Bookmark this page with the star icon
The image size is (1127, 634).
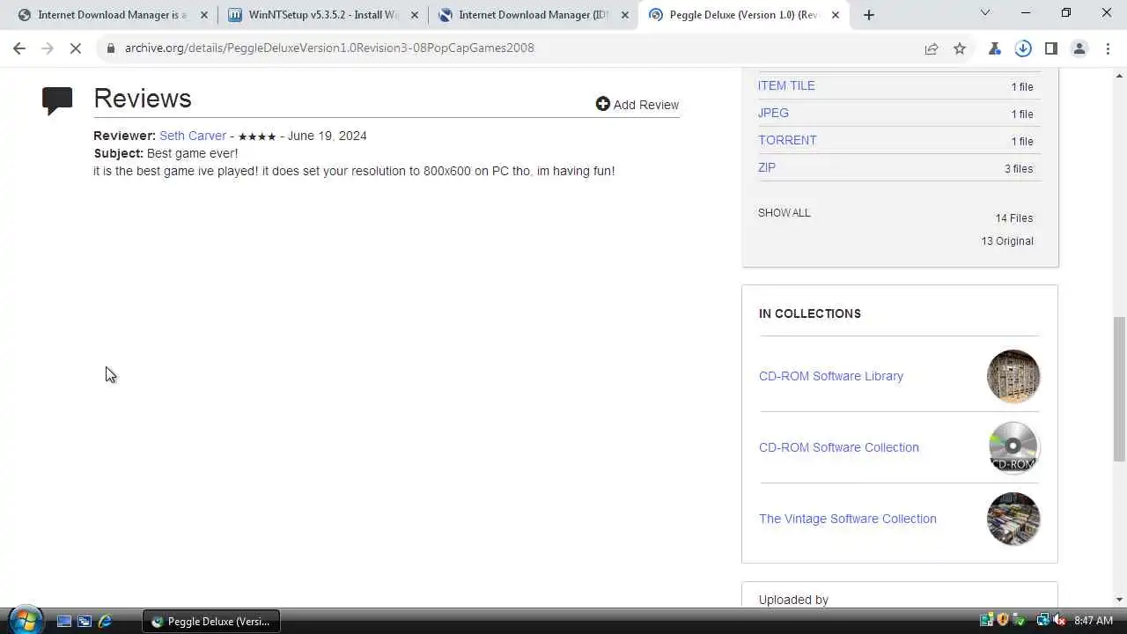(x=960, y=48)
